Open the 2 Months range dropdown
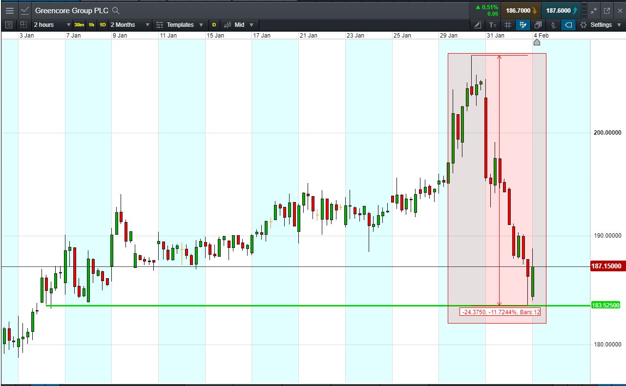 click(x=130, y=25)
